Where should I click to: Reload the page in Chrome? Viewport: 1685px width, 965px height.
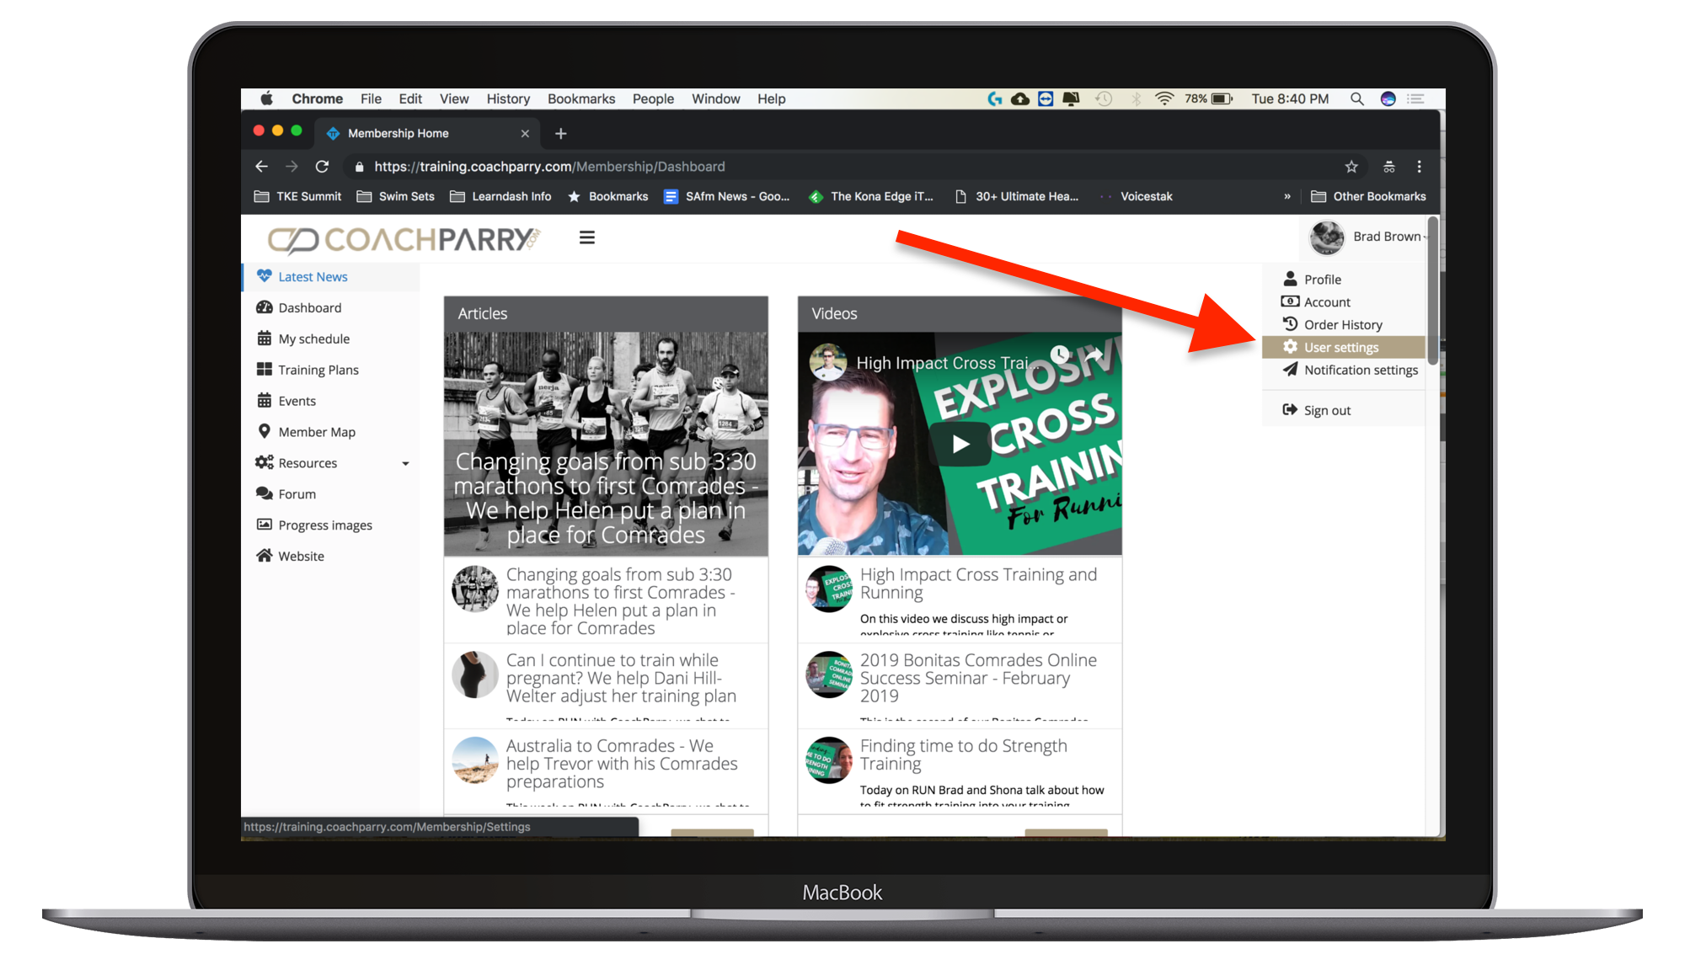coord(322,167)
